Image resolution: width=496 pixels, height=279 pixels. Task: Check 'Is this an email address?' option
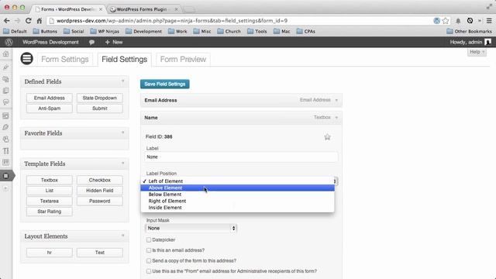tap(149, 250)
